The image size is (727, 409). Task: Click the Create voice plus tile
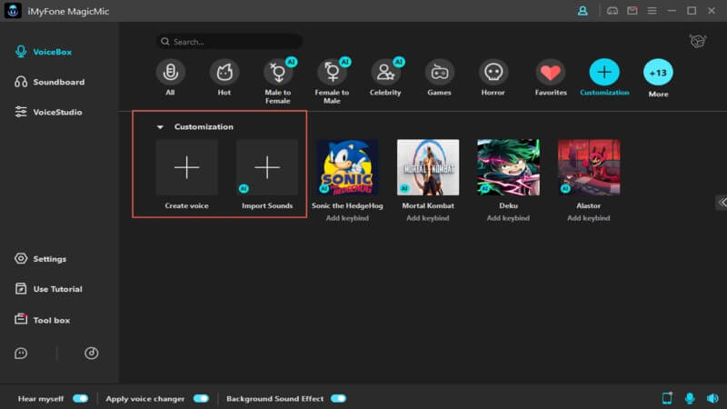pos(187,167)
